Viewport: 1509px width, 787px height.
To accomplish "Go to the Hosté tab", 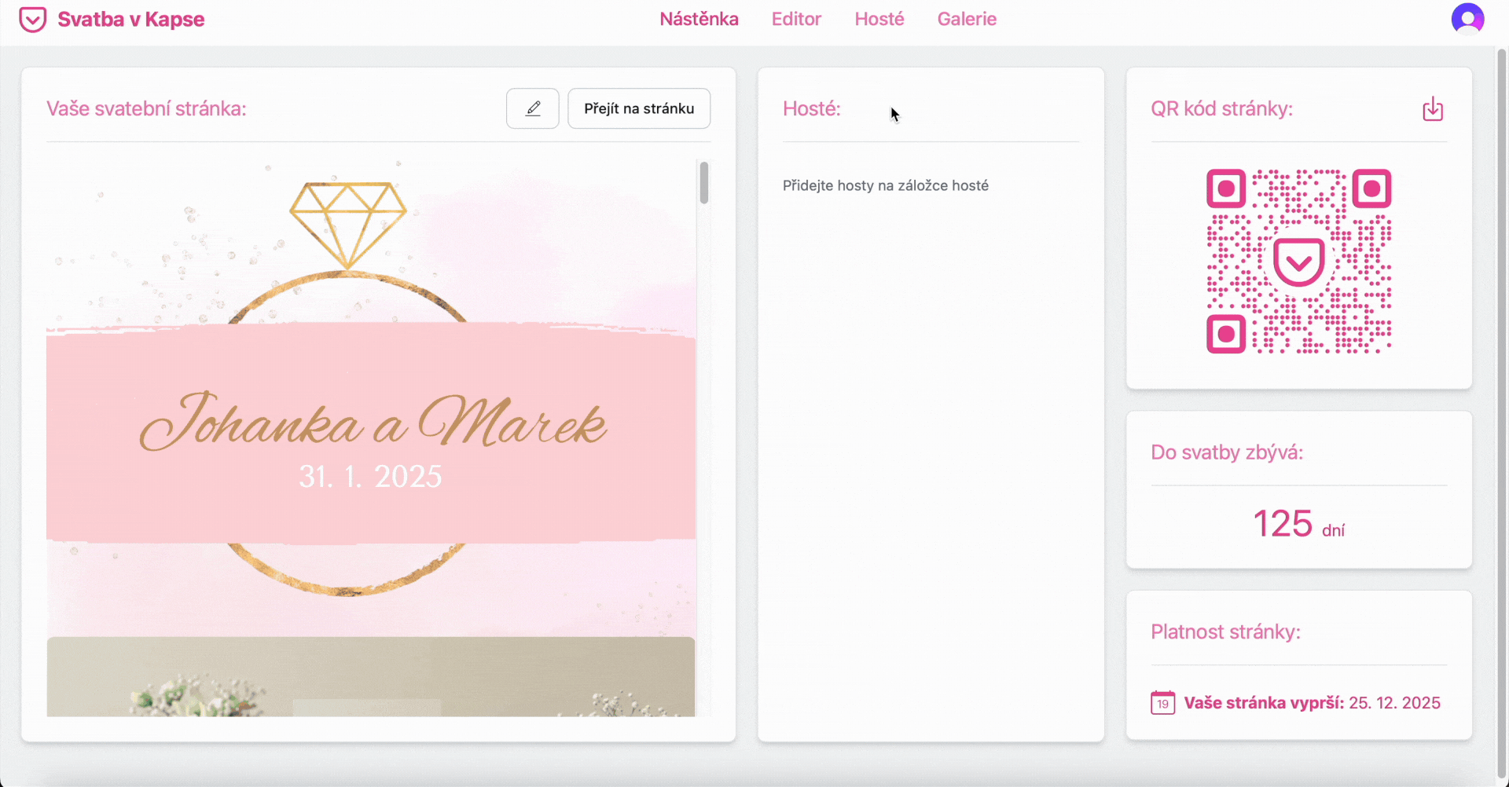I will click(x=879, y=19).
